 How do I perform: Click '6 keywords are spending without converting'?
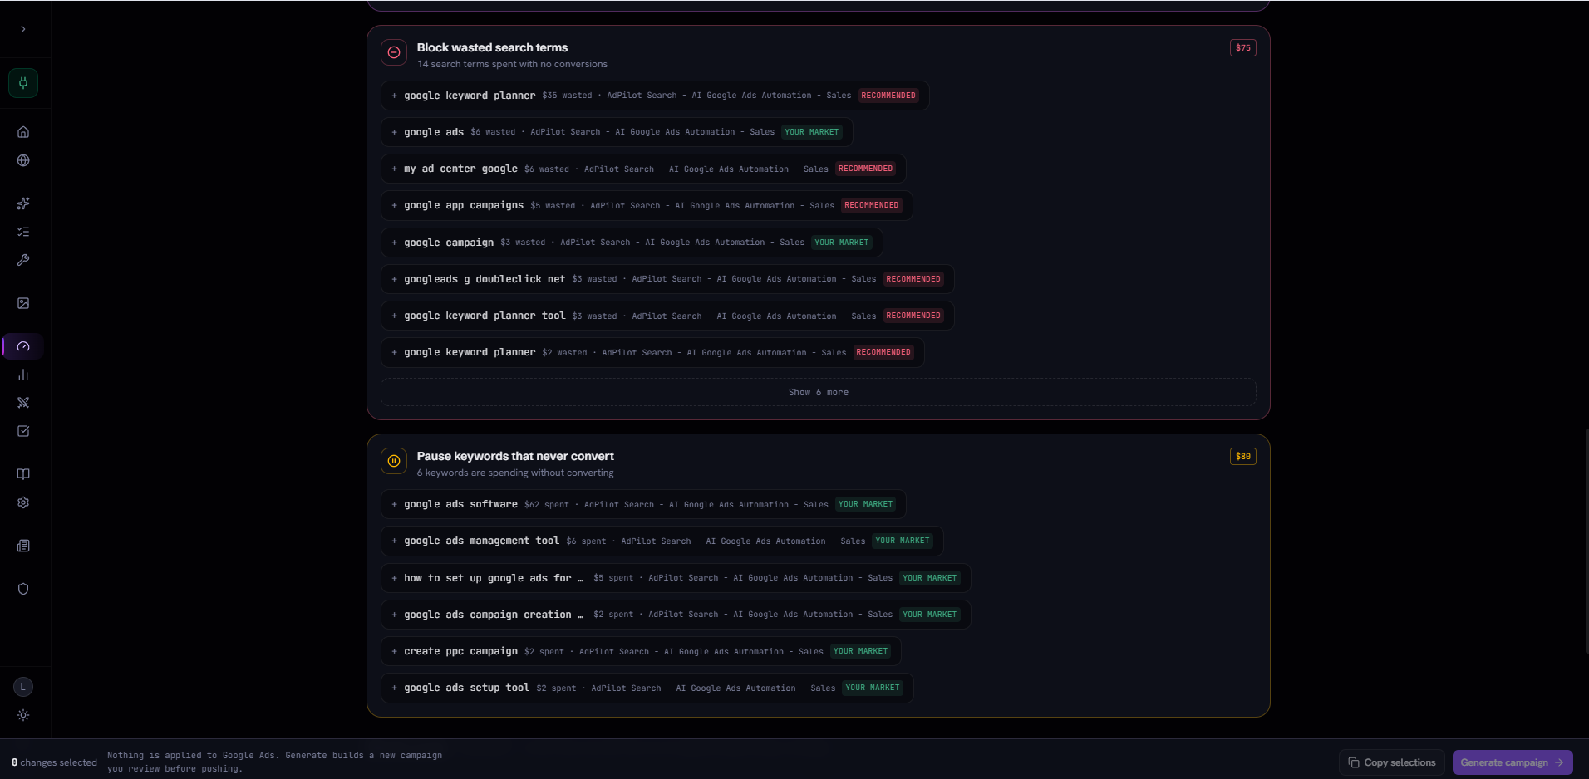point(515,473)
